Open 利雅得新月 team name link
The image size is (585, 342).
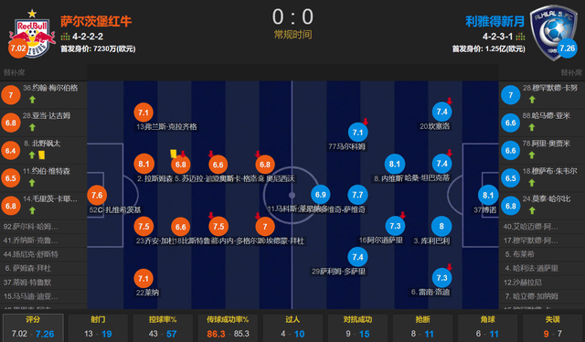pos(495,21)
